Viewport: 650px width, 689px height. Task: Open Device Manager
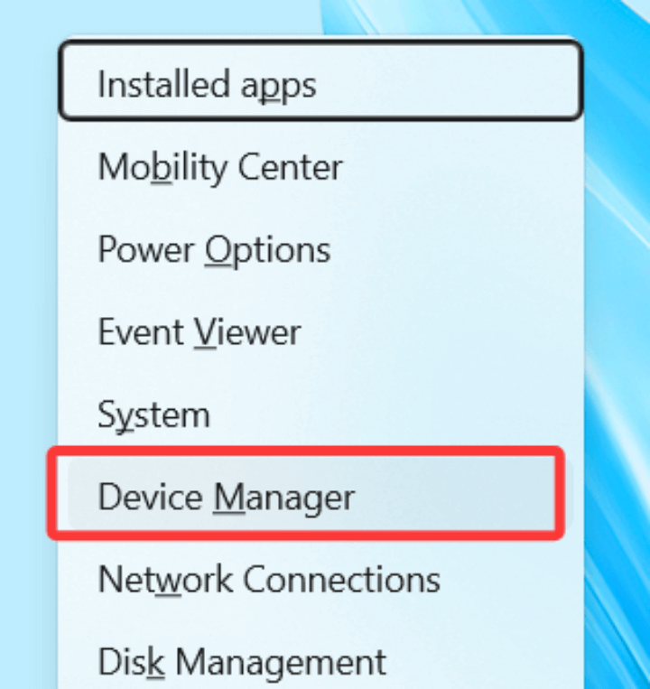pos(226,496)
